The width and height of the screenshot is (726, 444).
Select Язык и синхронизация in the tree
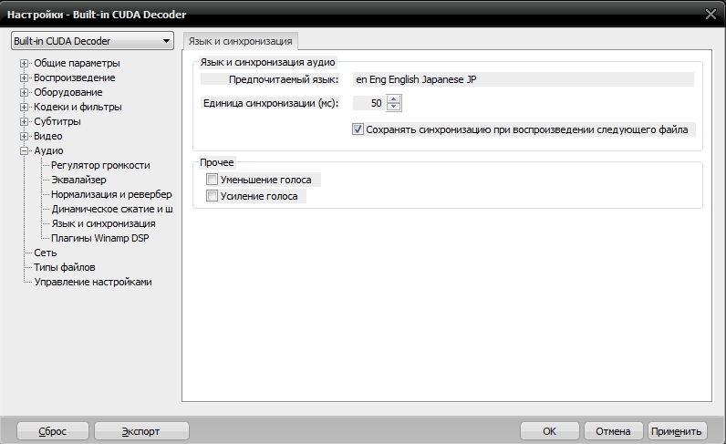click(x=103, y=223)
